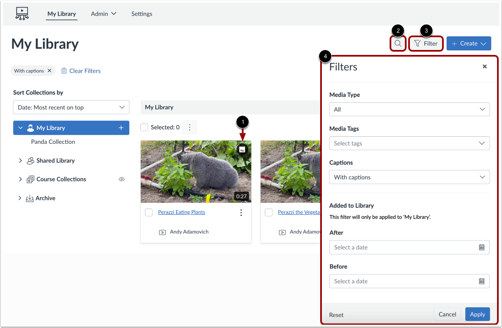Image resolution: width=502 pixels, height=328 pixels.
Task: Click the Course Collections stack icon
Action: pyautogui.click(x=30, y=179)
